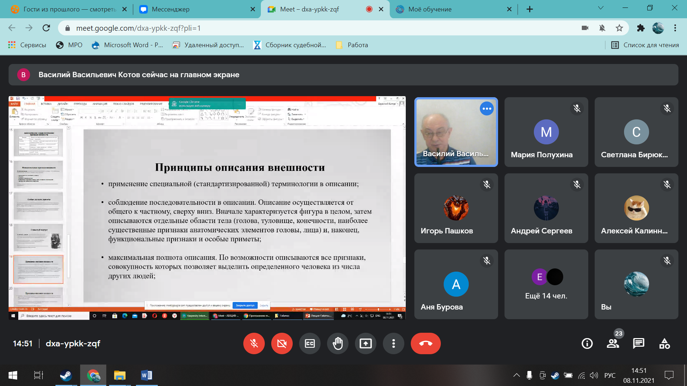Viewport: 687px width, 386px height.
Task: Click Алексей Калинн... cat avatar
Action: 637,208
